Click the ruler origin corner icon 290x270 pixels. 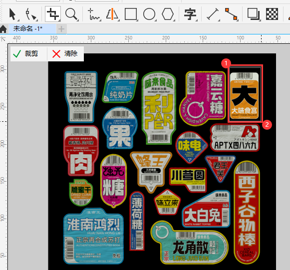(x=3, y=39)
